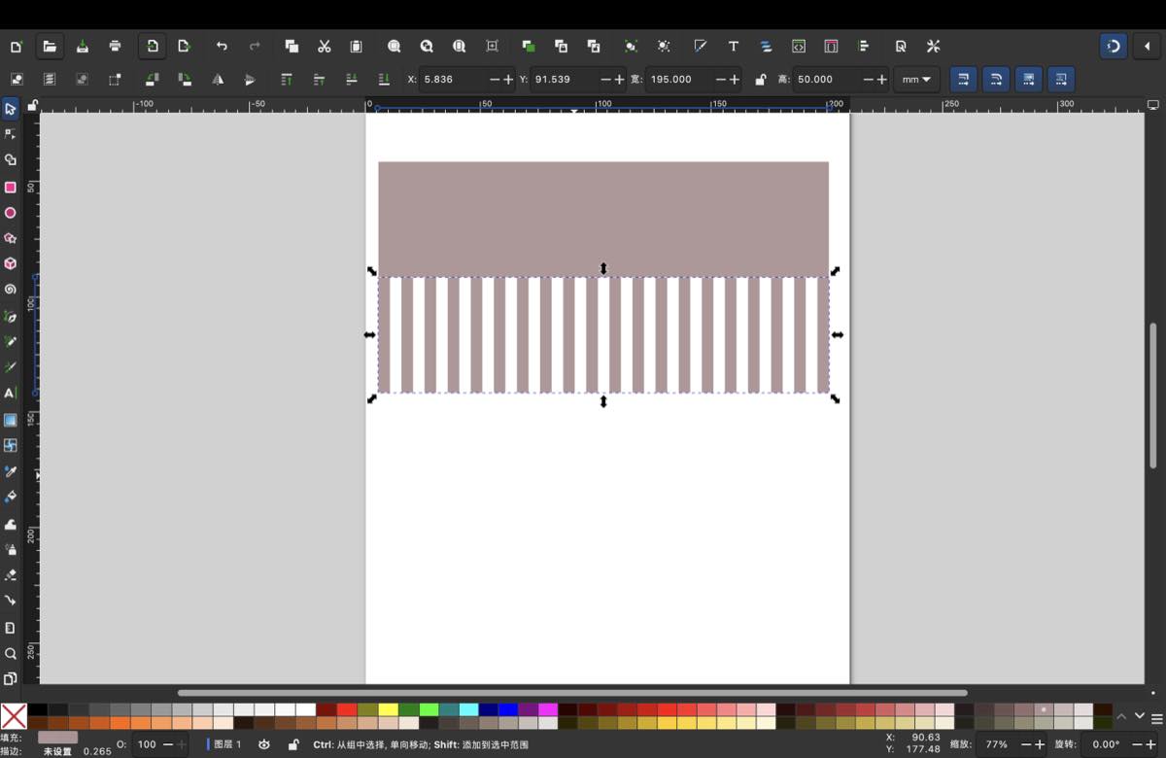Select the Star/Polygon tool
Viewport: 1166px width, 758px height.
11,238
